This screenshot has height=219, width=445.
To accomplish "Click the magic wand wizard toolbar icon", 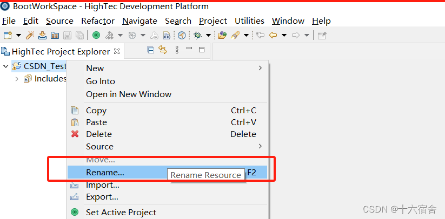I will click(30, 36).
